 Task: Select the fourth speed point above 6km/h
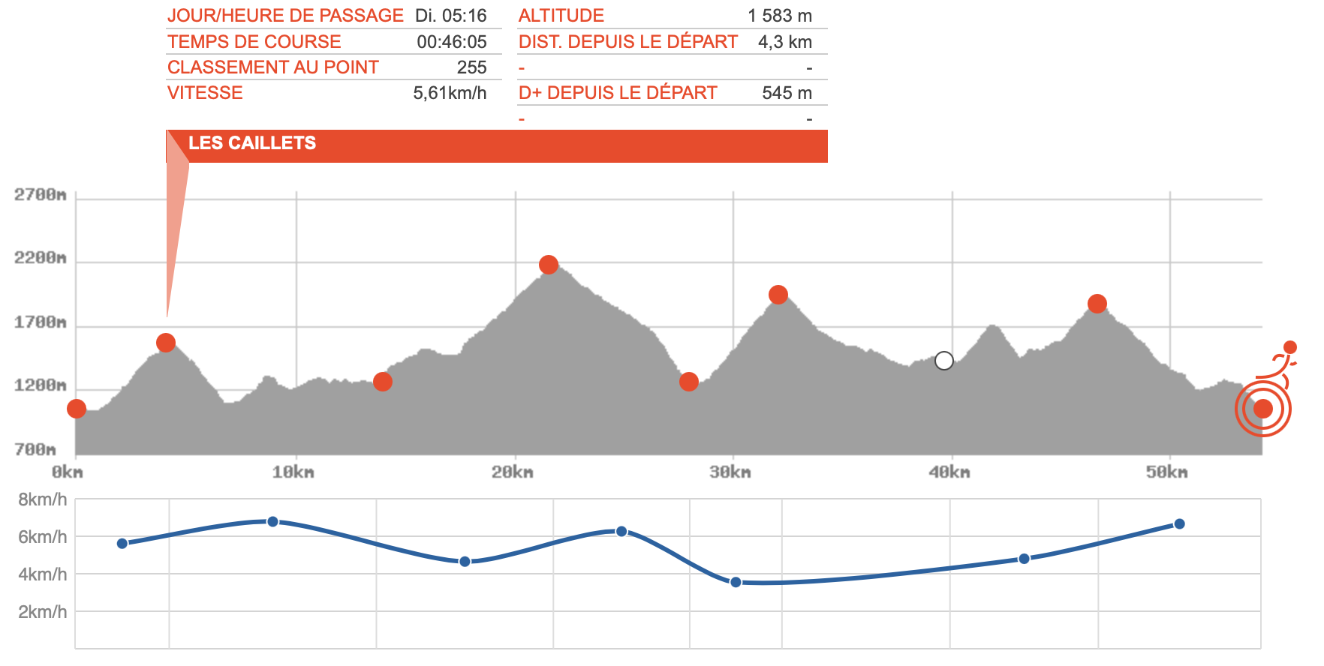pyautogui.click(x=621, y=531)
